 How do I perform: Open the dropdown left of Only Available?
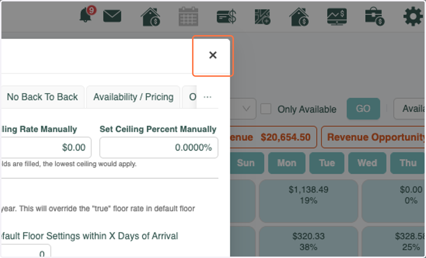[243, 108]
